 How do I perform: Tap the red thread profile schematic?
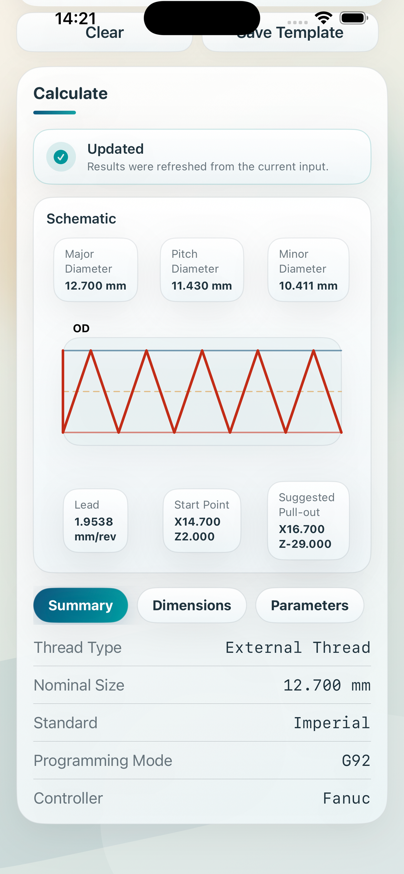point(202,391)
